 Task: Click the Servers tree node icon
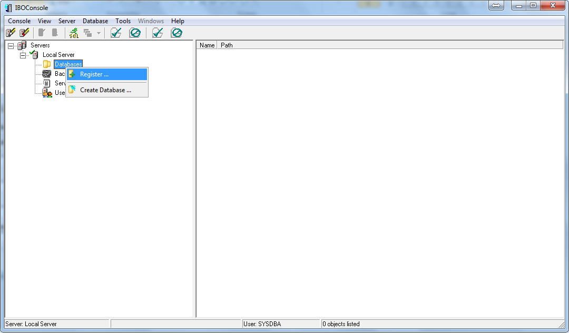coord(22,45)
